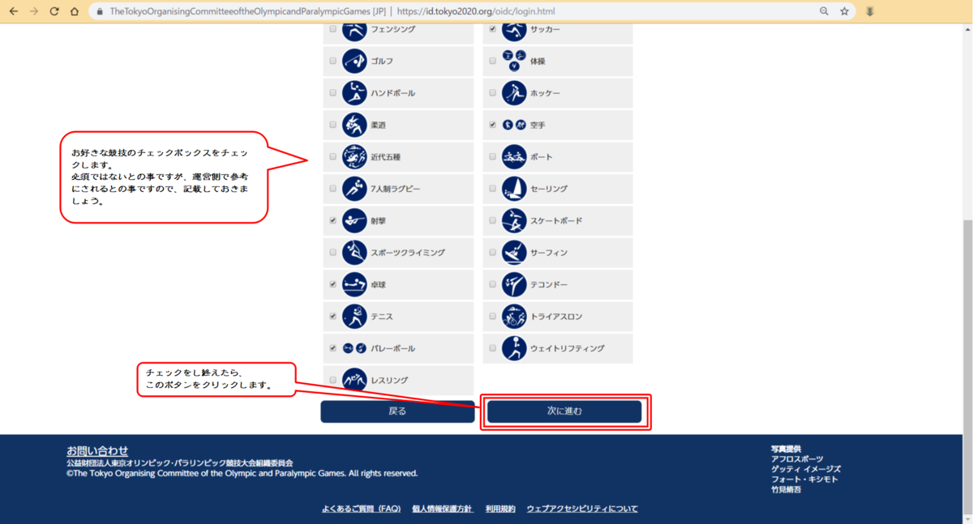
Task: Uncheck the 射撃 checkbox
Action: coord(332,221)
